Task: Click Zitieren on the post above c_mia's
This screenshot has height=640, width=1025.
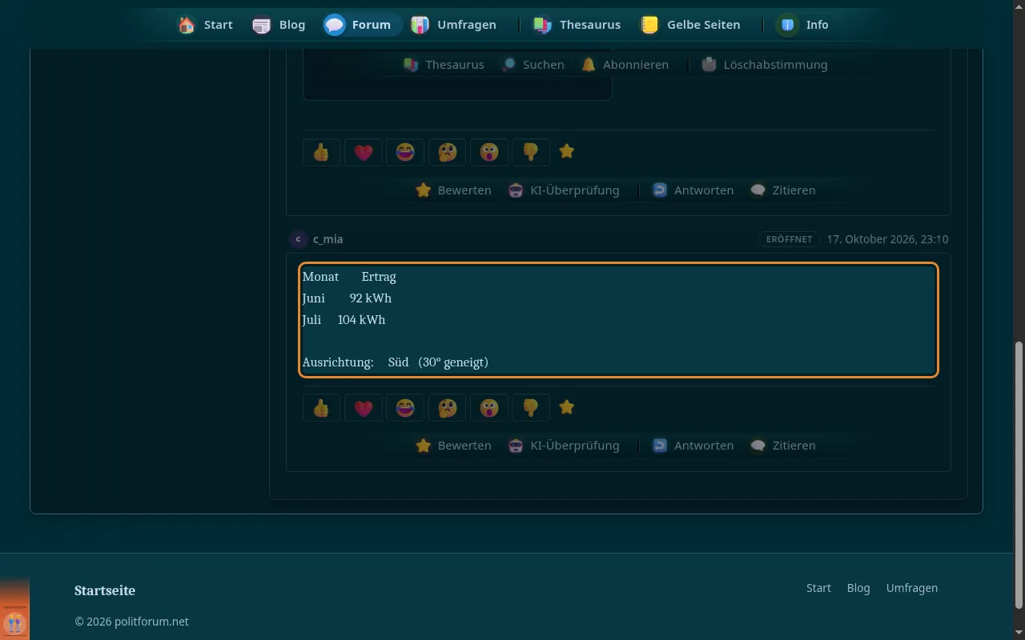Action: (782, 190)
